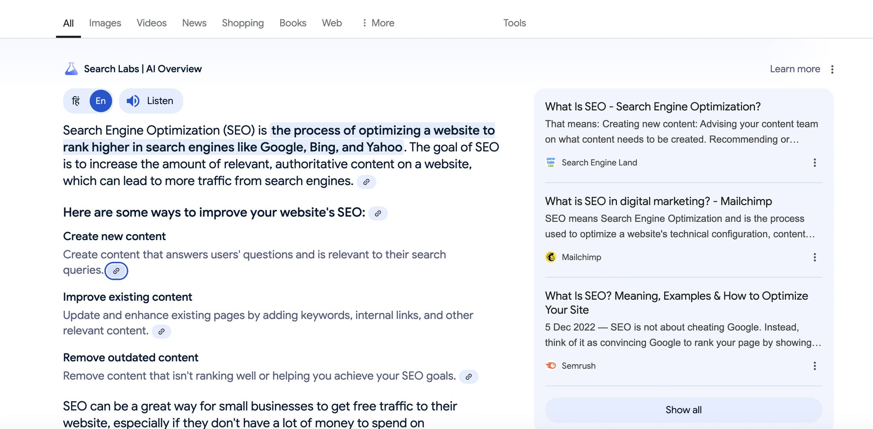Screen dimensions: 873x429
Task: Open the Learn more link
Action: coord(795,69)
